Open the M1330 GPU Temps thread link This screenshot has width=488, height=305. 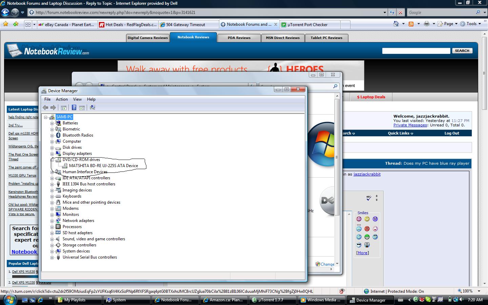22,175
